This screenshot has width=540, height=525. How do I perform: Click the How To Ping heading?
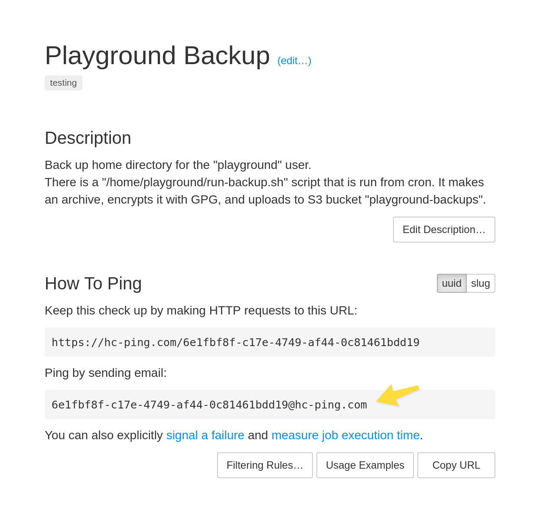click(x=93, y=284)
